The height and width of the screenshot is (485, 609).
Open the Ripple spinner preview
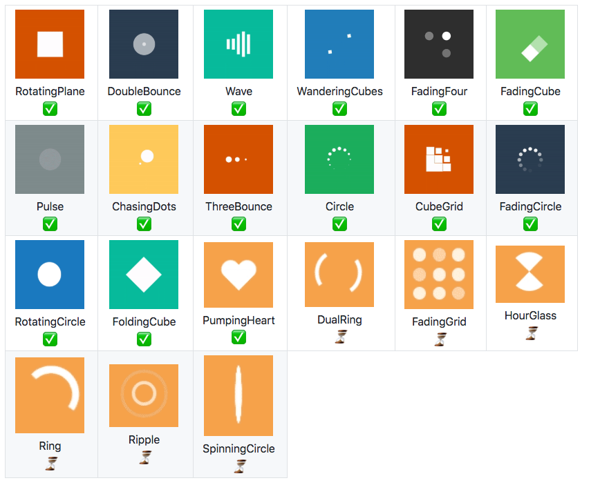click(144, 395)
